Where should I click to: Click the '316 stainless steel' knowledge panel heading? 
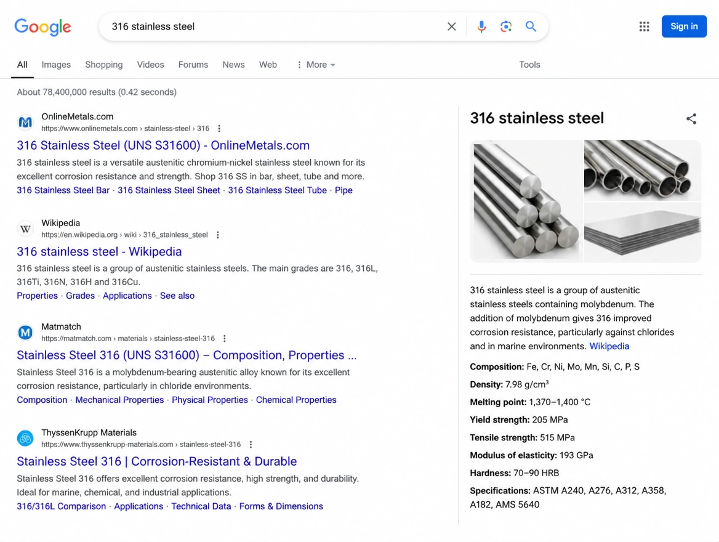(537, 118)
